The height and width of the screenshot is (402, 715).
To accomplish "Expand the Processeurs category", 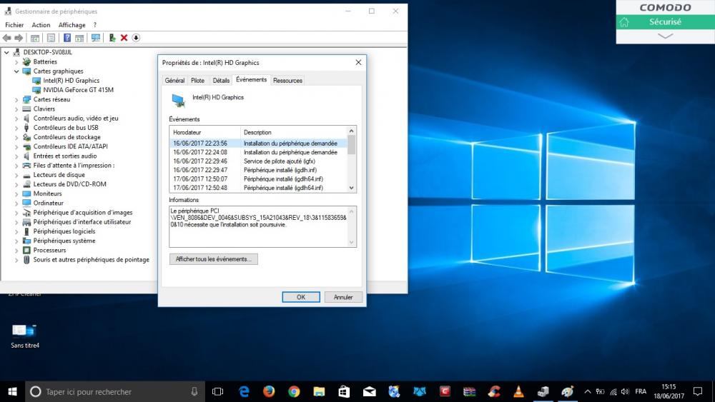I will tap(17, 251).
